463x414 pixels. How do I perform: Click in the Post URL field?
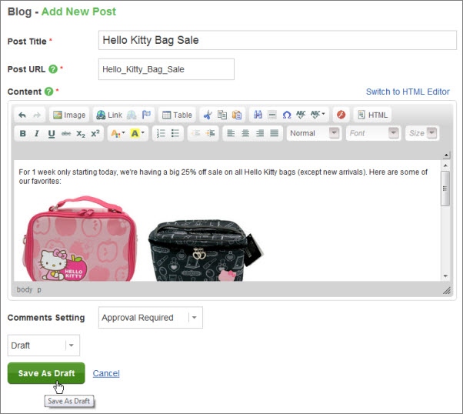(166, 69)
